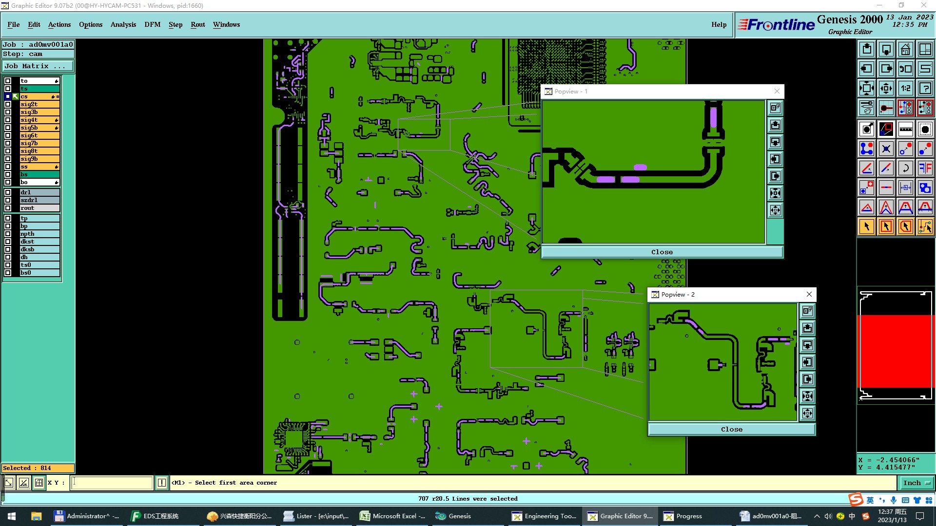Image resolution: width=936 pixels, height=526 pixels.
Task: Click the info 'I' button beside coordinate field
Action: (x=162, y=483)
